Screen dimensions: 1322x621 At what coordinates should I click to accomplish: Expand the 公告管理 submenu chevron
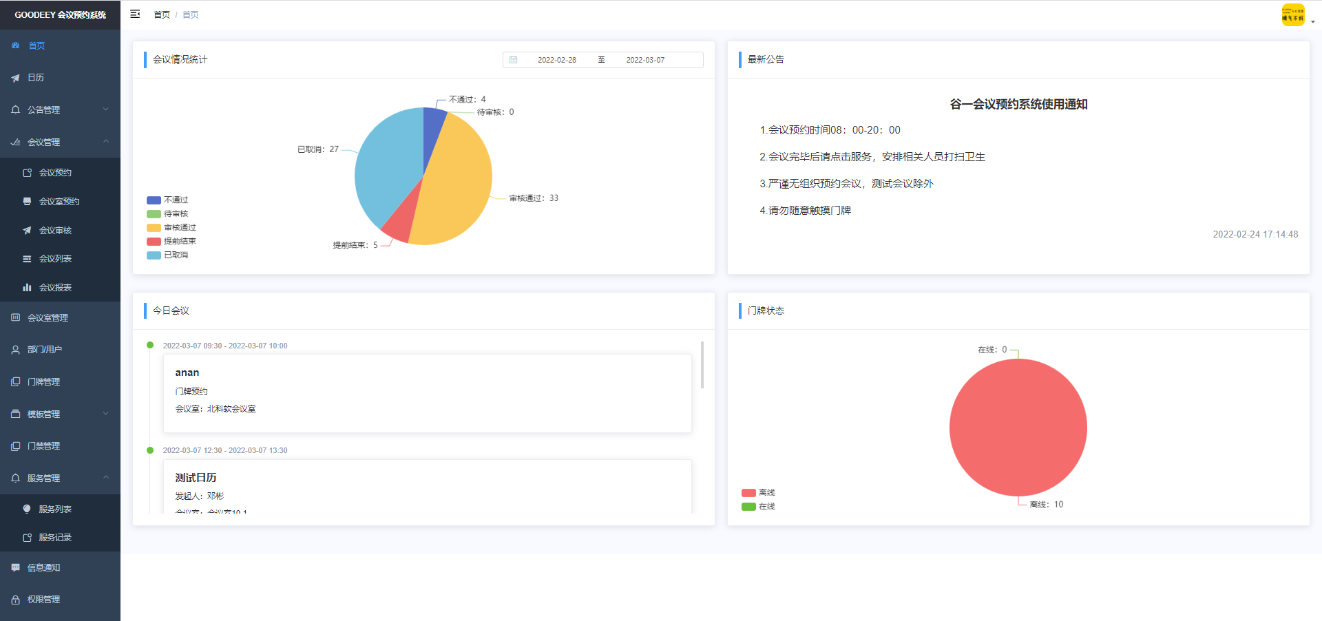[106, 109]
